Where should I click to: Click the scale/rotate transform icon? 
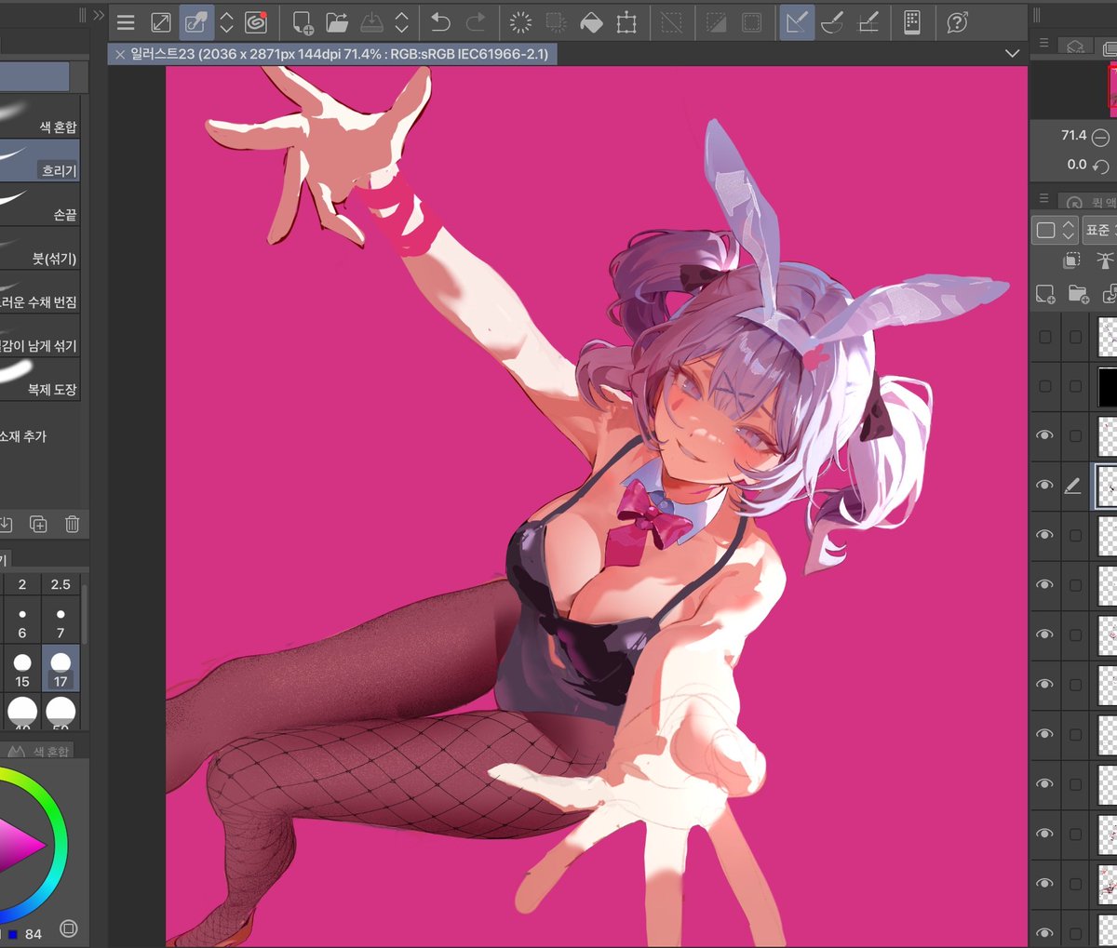(x=626, y=22)
